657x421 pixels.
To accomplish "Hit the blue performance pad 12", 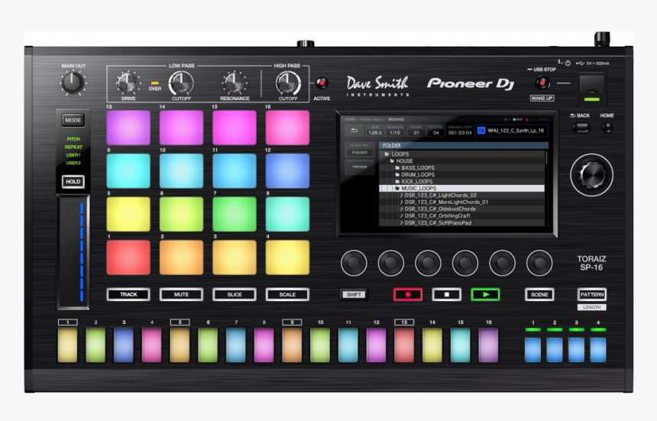I will 287,171.
